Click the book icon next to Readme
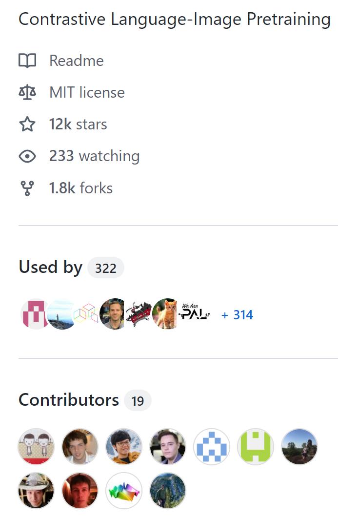The image size is (338, 519). (x=27, y=61)
